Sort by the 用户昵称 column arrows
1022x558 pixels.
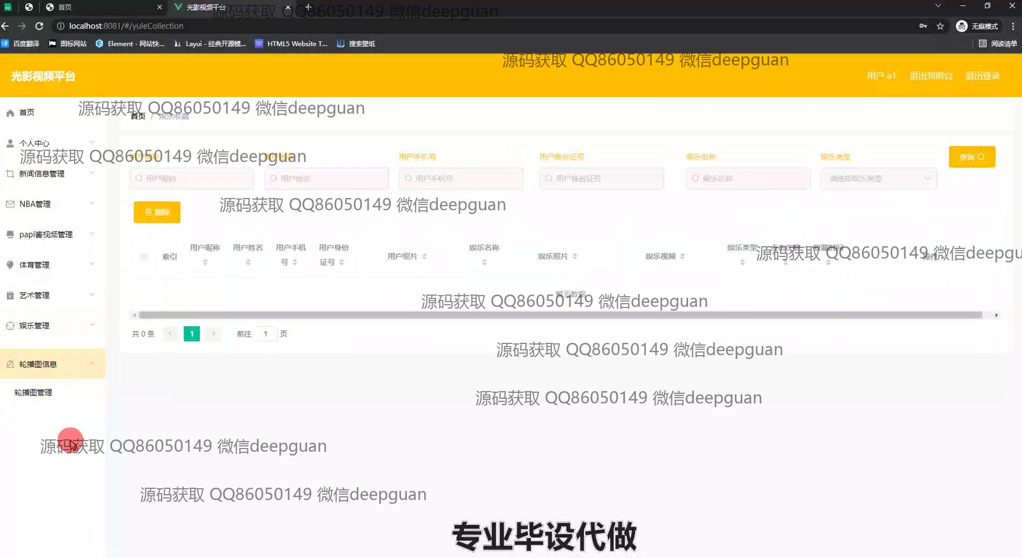pyautogui.click(x=205, y=262)
